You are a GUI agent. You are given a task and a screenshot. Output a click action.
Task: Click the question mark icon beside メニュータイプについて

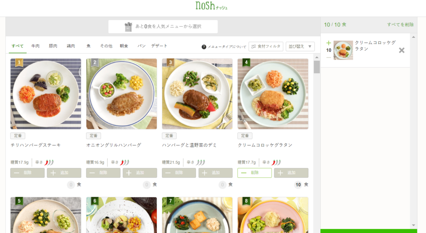pos(204,47)
